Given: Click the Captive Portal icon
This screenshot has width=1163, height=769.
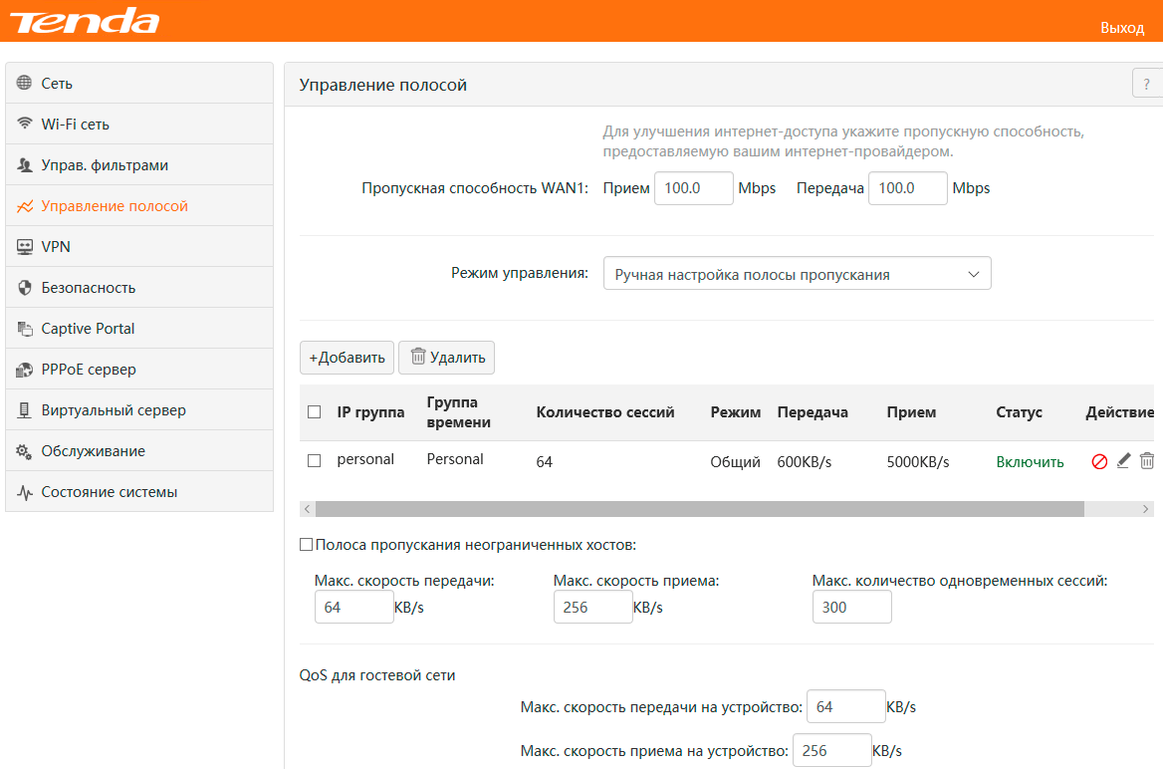Looking at the screenshot, I should point(25,328).
